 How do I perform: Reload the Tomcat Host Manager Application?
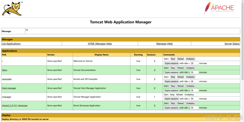click(180, 86)
